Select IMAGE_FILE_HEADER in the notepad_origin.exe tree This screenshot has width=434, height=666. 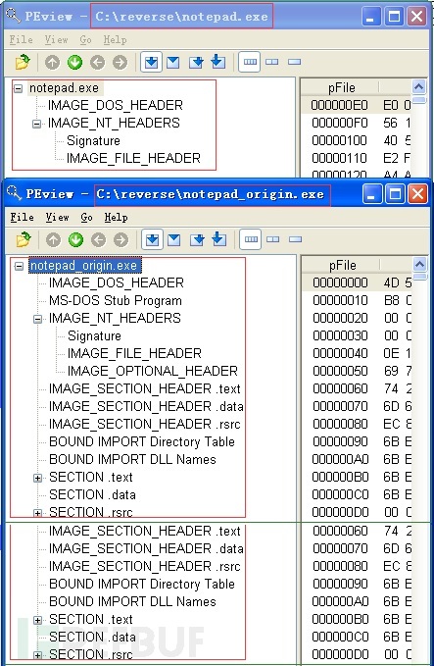134,353
